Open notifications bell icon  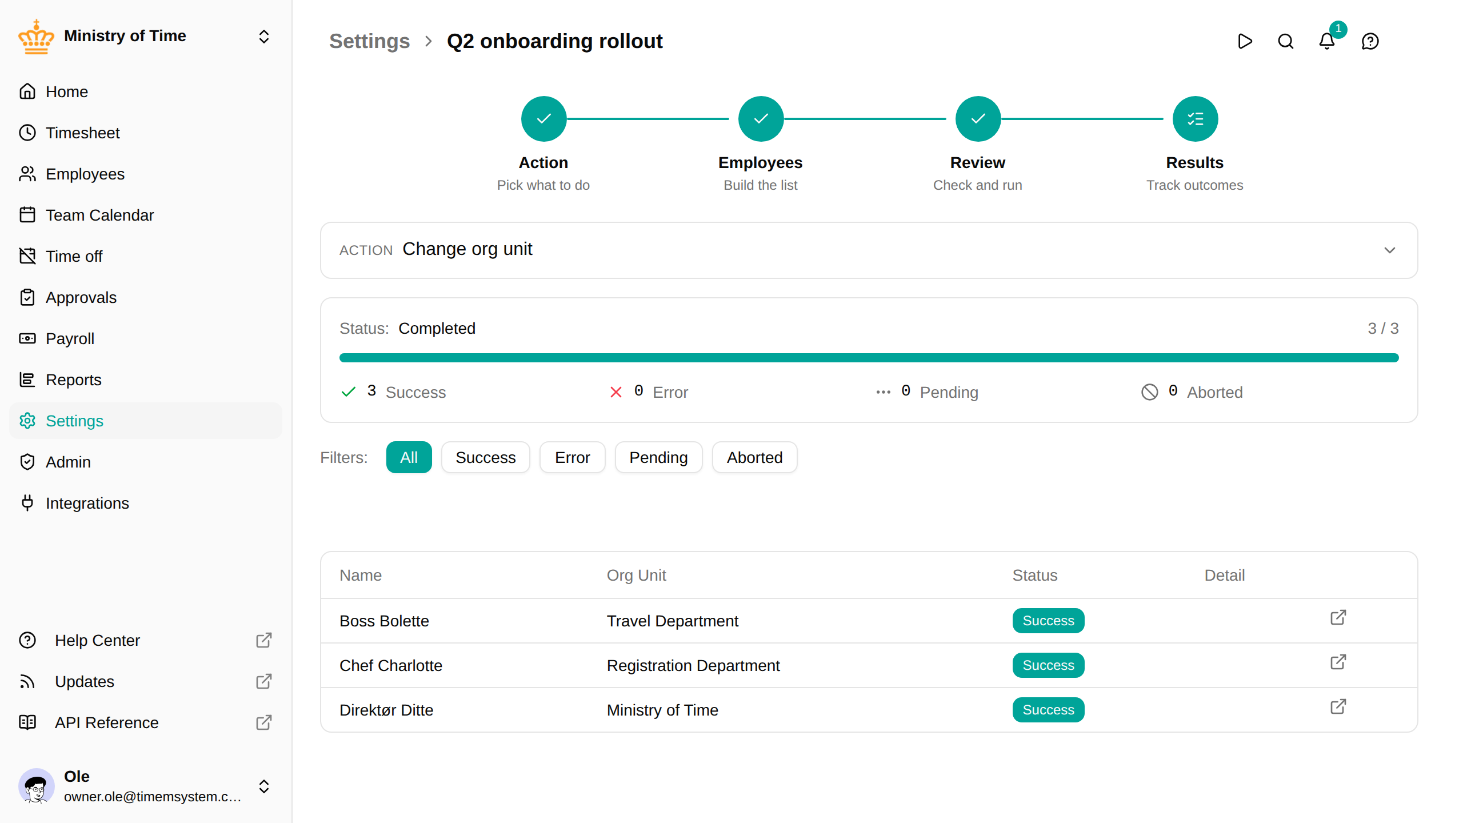1327,41
